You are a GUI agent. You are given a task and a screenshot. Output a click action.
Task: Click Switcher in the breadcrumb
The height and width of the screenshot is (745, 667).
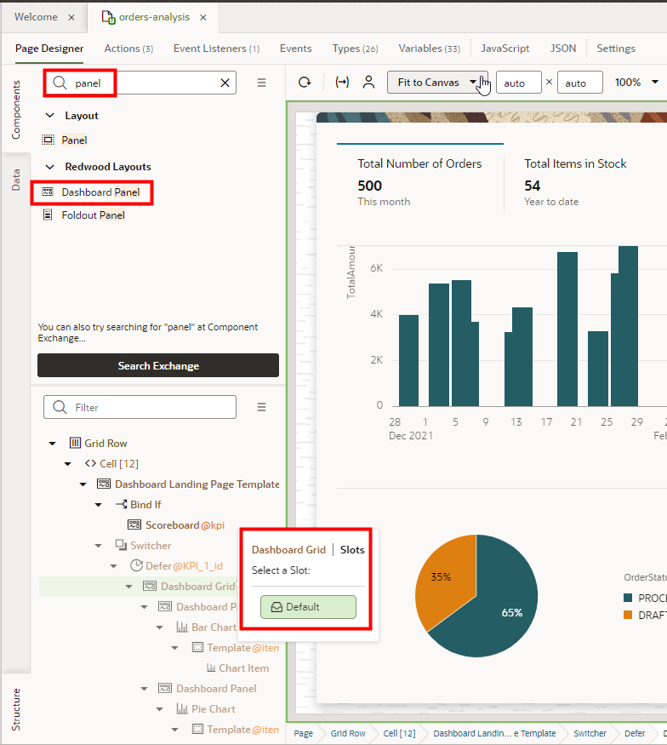click(x=590, y=733)
